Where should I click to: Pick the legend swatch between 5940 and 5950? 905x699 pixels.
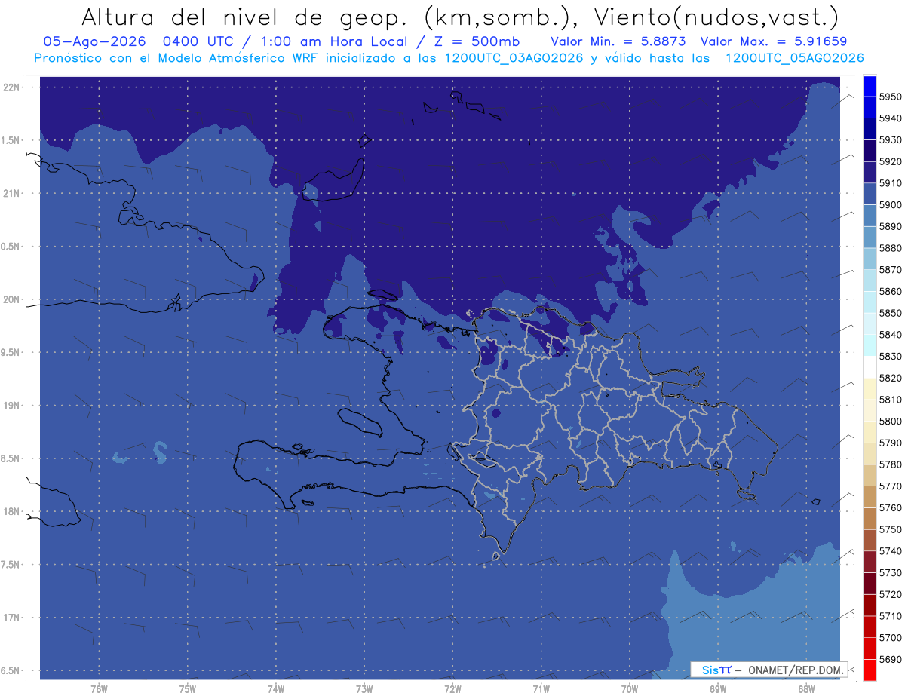click(870, 107)
